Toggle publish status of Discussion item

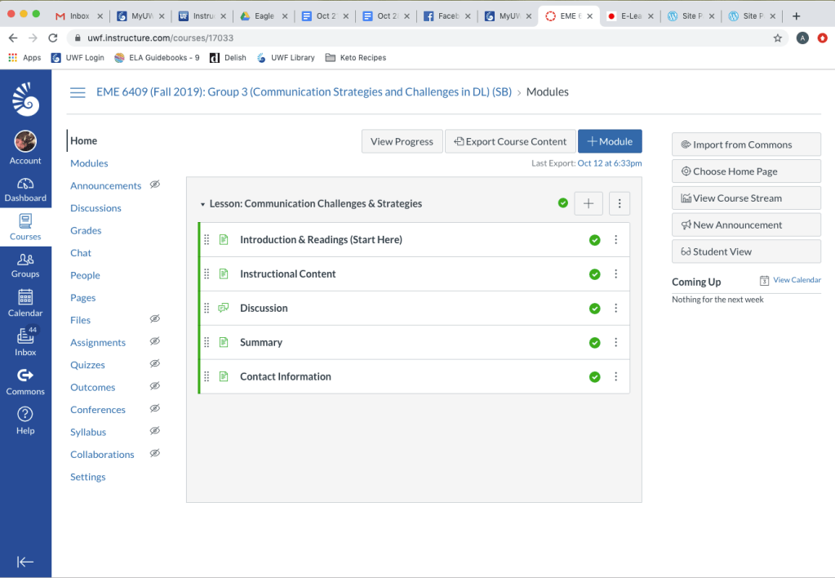pyautogui.click(x=594, y=309)
